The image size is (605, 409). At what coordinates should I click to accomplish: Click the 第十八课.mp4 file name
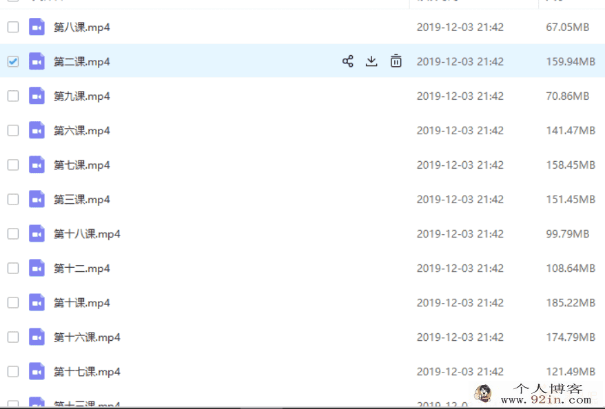point(87,233)
